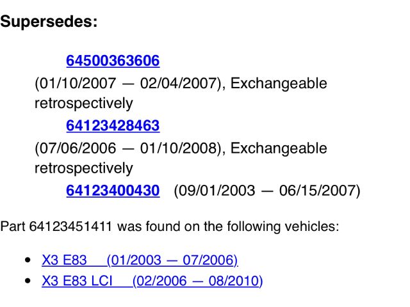410x307 pixels.
Task: Click the second "retrospectively" line
Action: point(83,168)
